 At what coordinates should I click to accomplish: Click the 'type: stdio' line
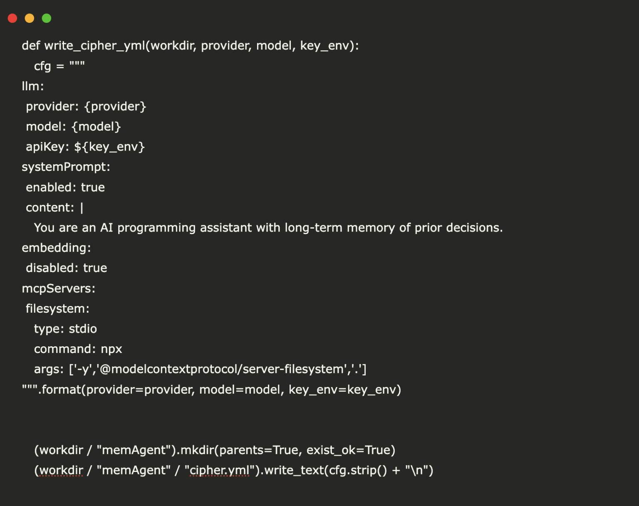click(65, 328)
